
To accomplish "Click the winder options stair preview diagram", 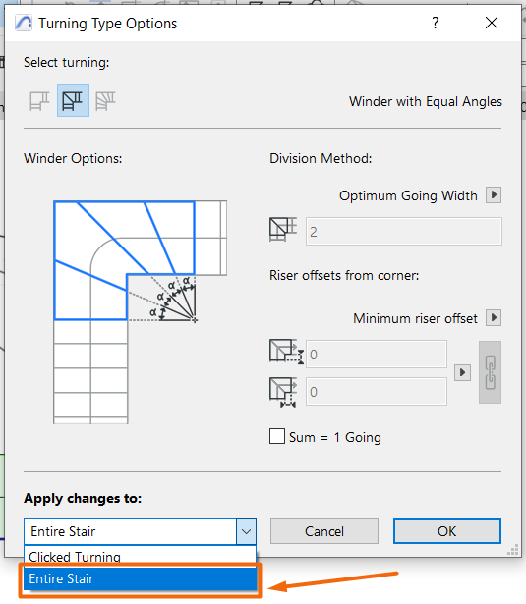I will pyautogui.click(x=140, y=312).
